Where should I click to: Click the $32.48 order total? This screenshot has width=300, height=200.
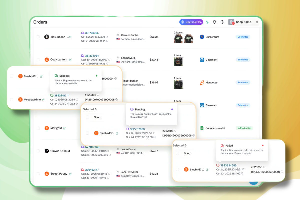[x=154, y=60]
